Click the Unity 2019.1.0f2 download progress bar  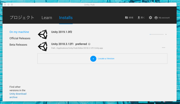pos(157,34)
